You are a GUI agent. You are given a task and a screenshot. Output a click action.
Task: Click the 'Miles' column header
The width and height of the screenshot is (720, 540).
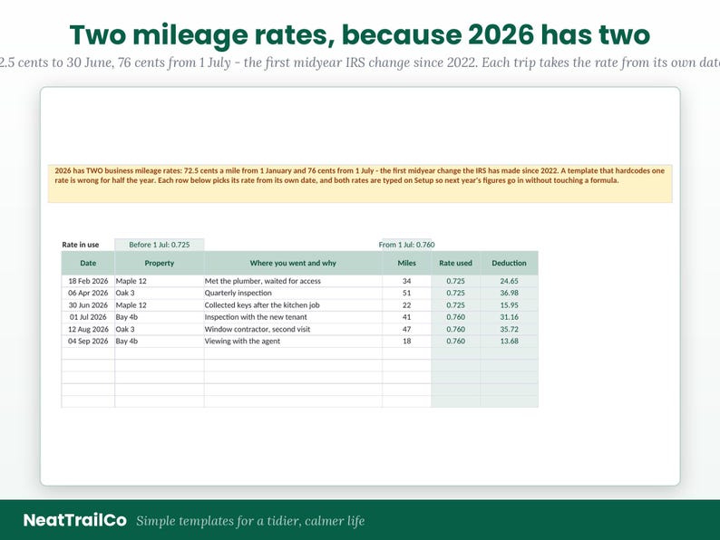(x=406, y=263)
